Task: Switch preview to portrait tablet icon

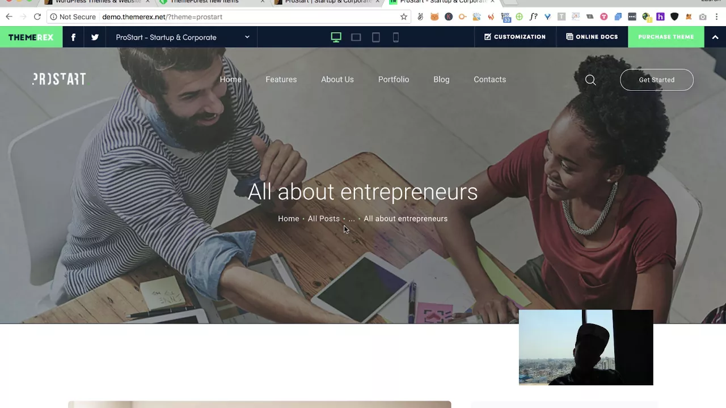Action: tap(376, 37)
